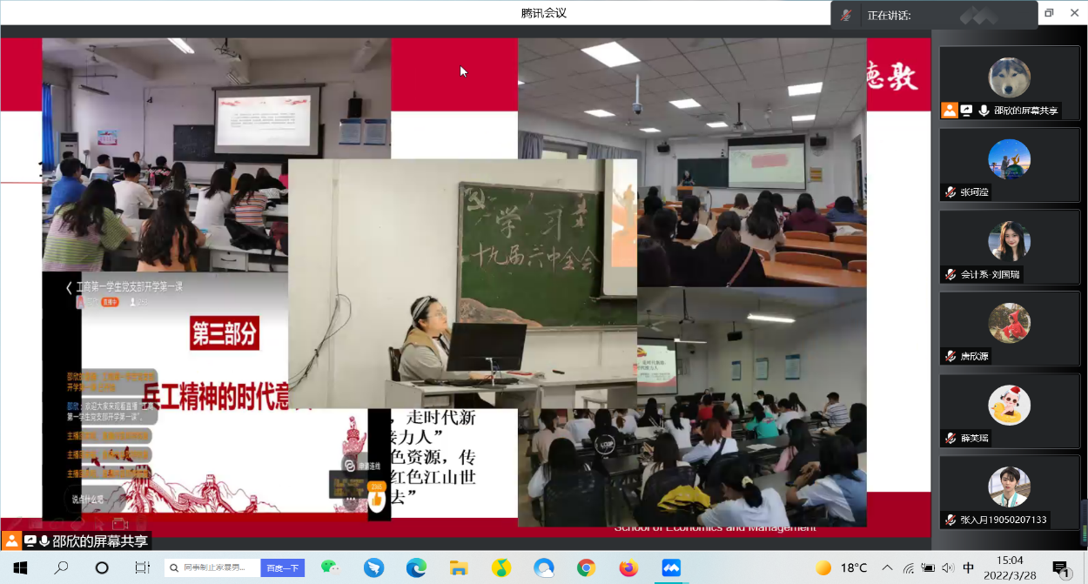Click 邵欣's orange host avatar badge
1088x584 pixels.
click(950, 111)
